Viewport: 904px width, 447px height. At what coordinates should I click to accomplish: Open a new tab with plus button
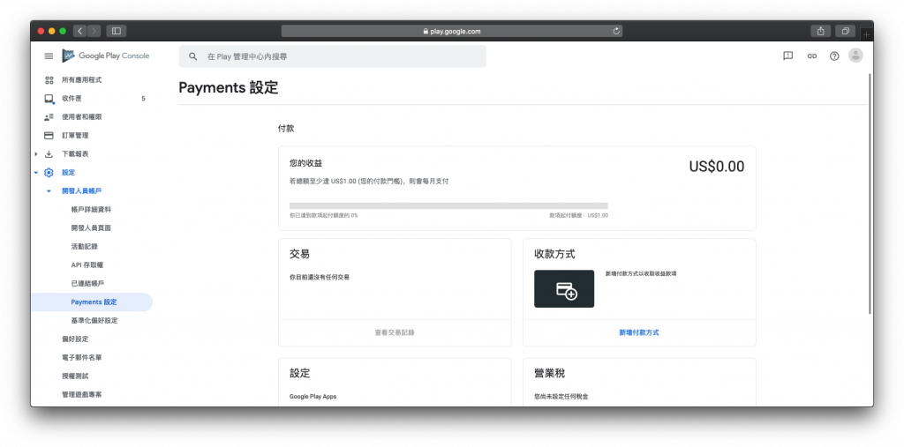[x=866, y=34]
